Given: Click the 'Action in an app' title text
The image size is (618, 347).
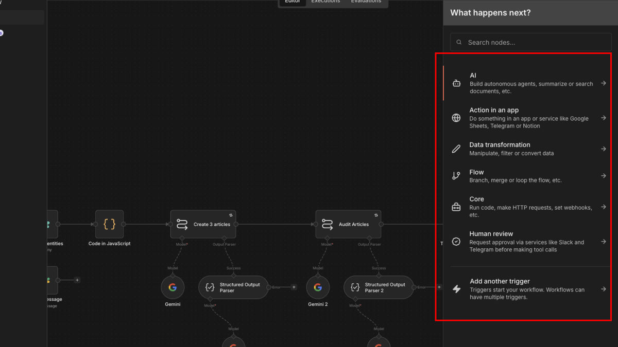Looking at the screenshot, I should [494, 110].
